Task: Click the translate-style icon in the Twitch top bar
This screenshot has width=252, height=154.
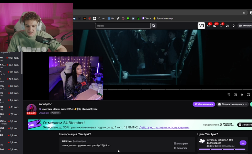Action: 227,26
